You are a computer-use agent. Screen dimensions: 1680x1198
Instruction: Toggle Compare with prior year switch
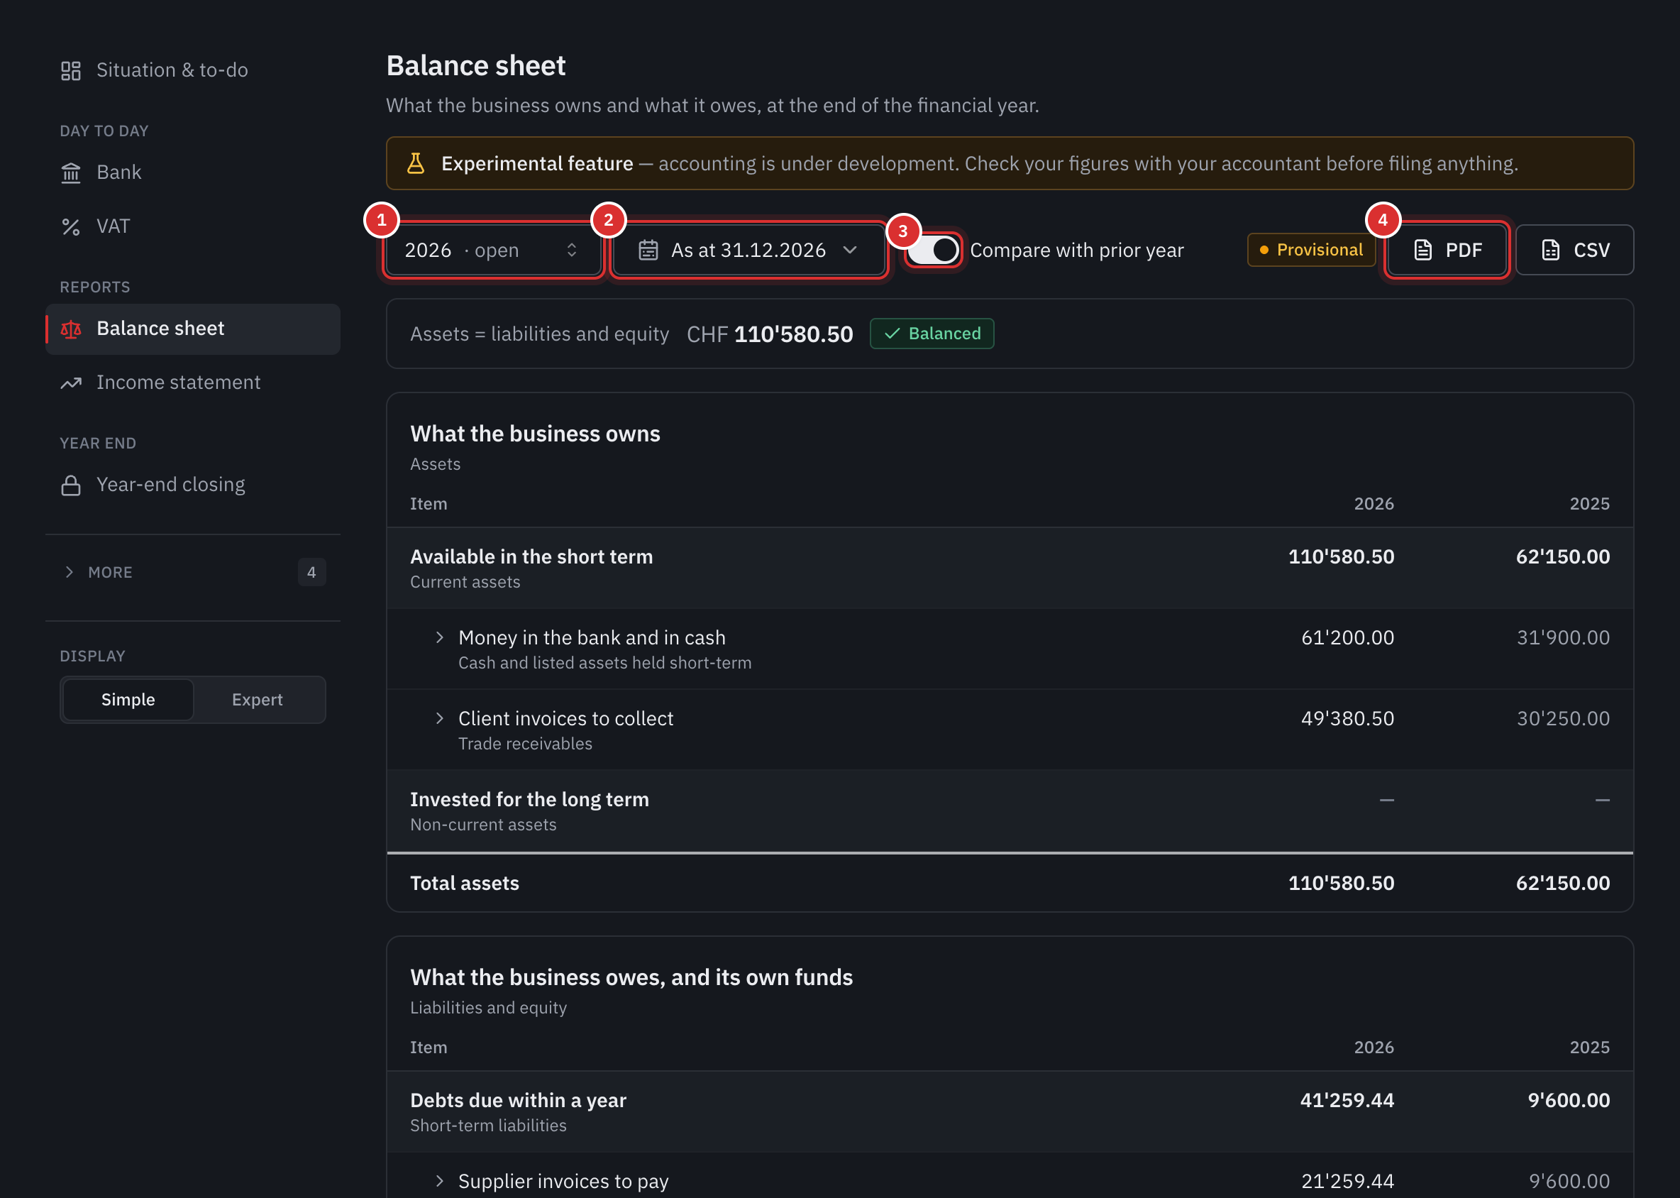click(932, 250)
